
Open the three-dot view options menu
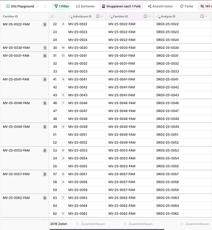coord(45,6)
